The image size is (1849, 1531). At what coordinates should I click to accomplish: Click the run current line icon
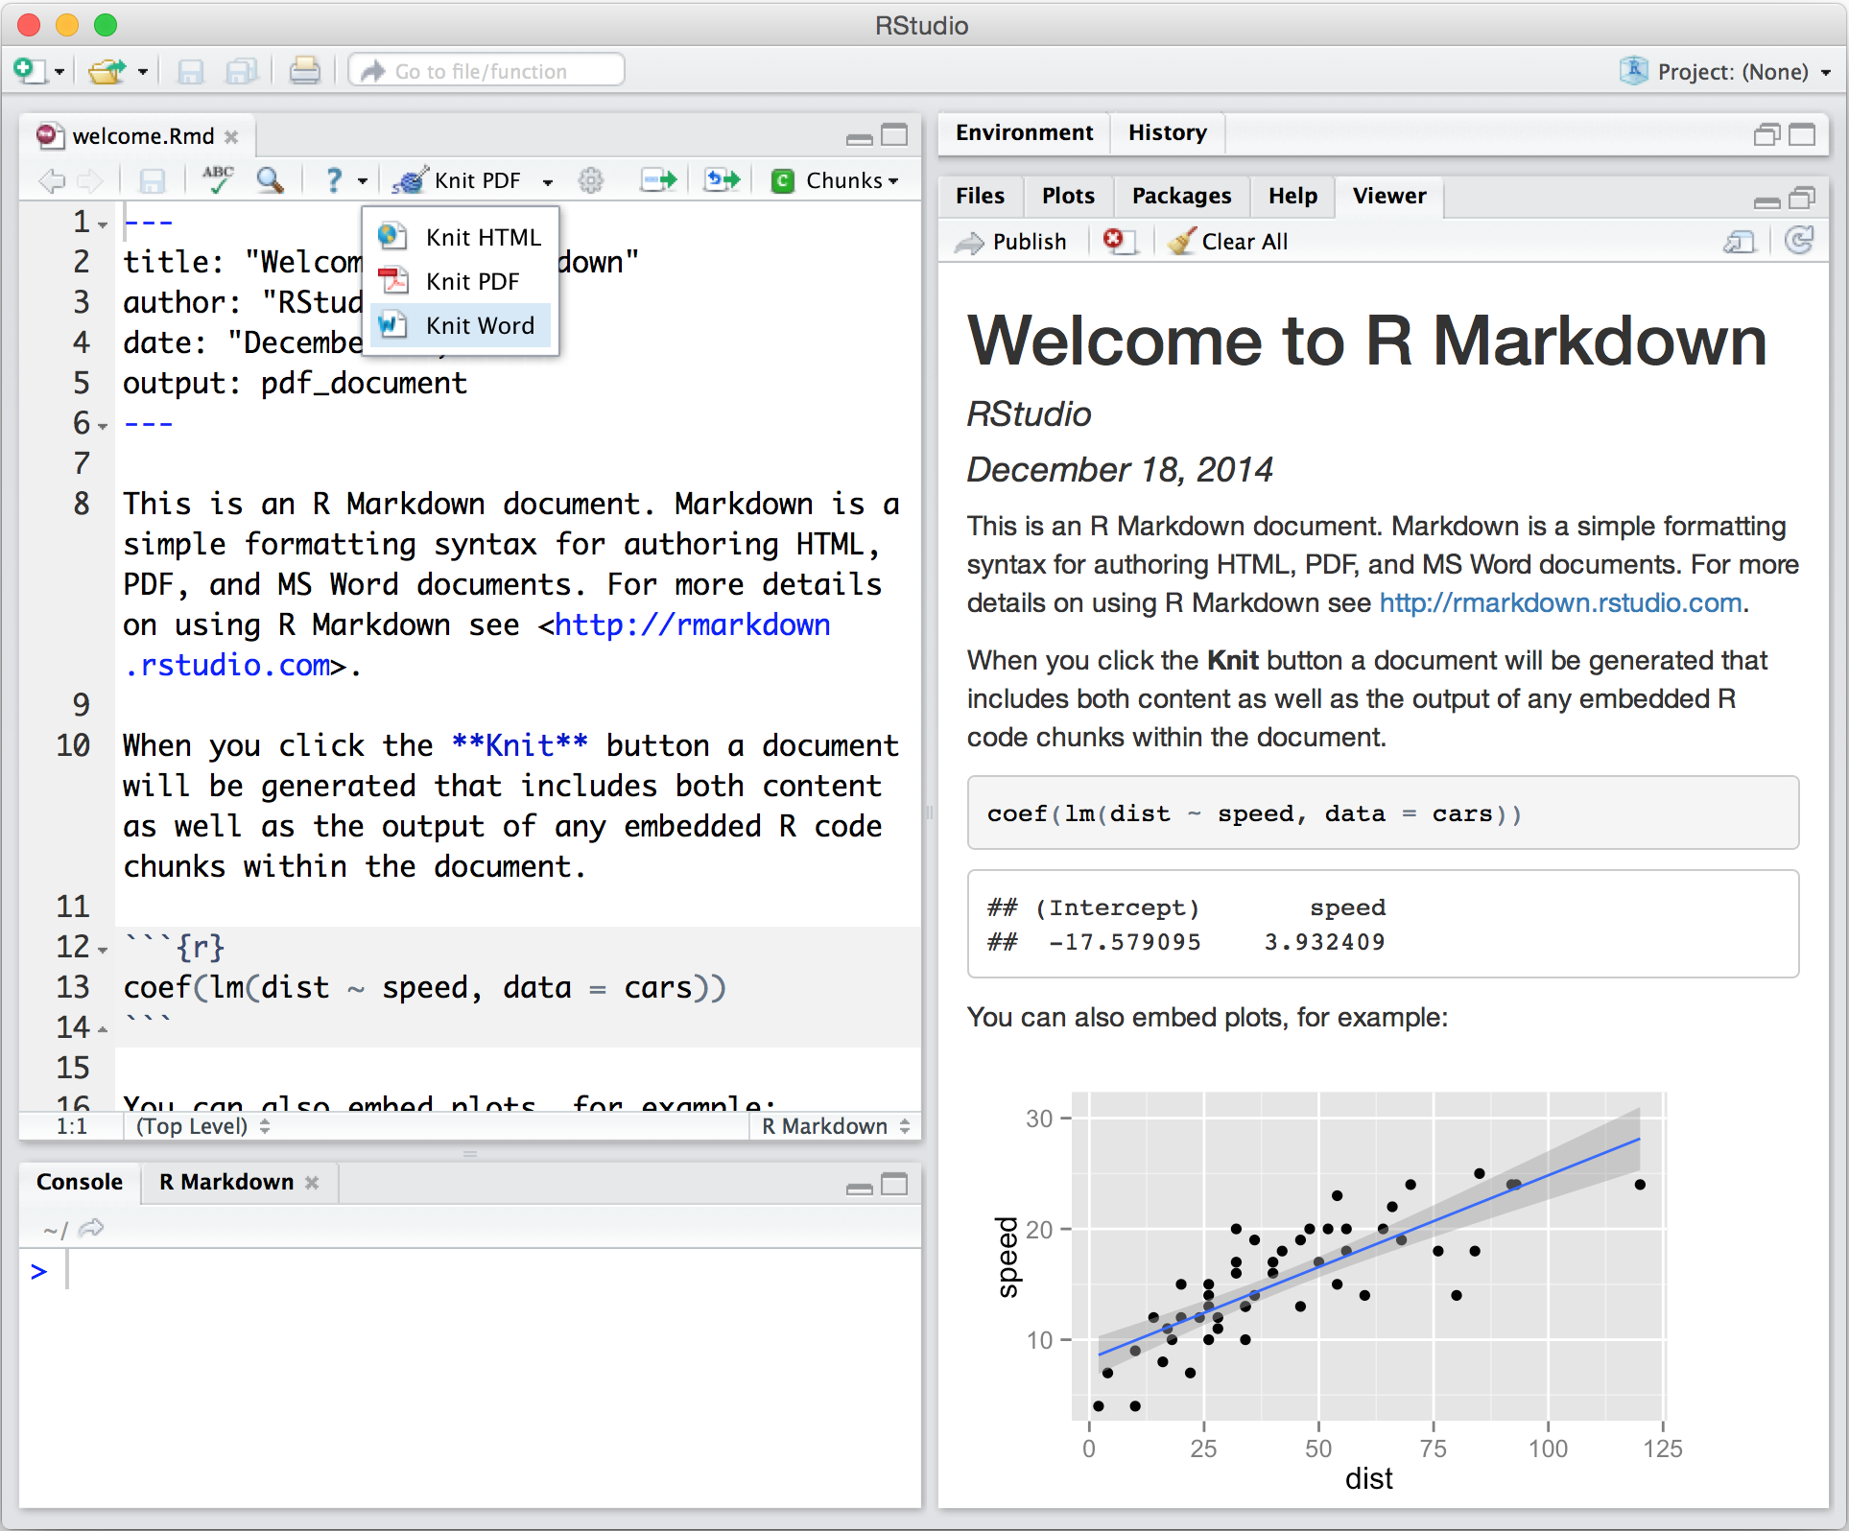[x=659, y=179]
